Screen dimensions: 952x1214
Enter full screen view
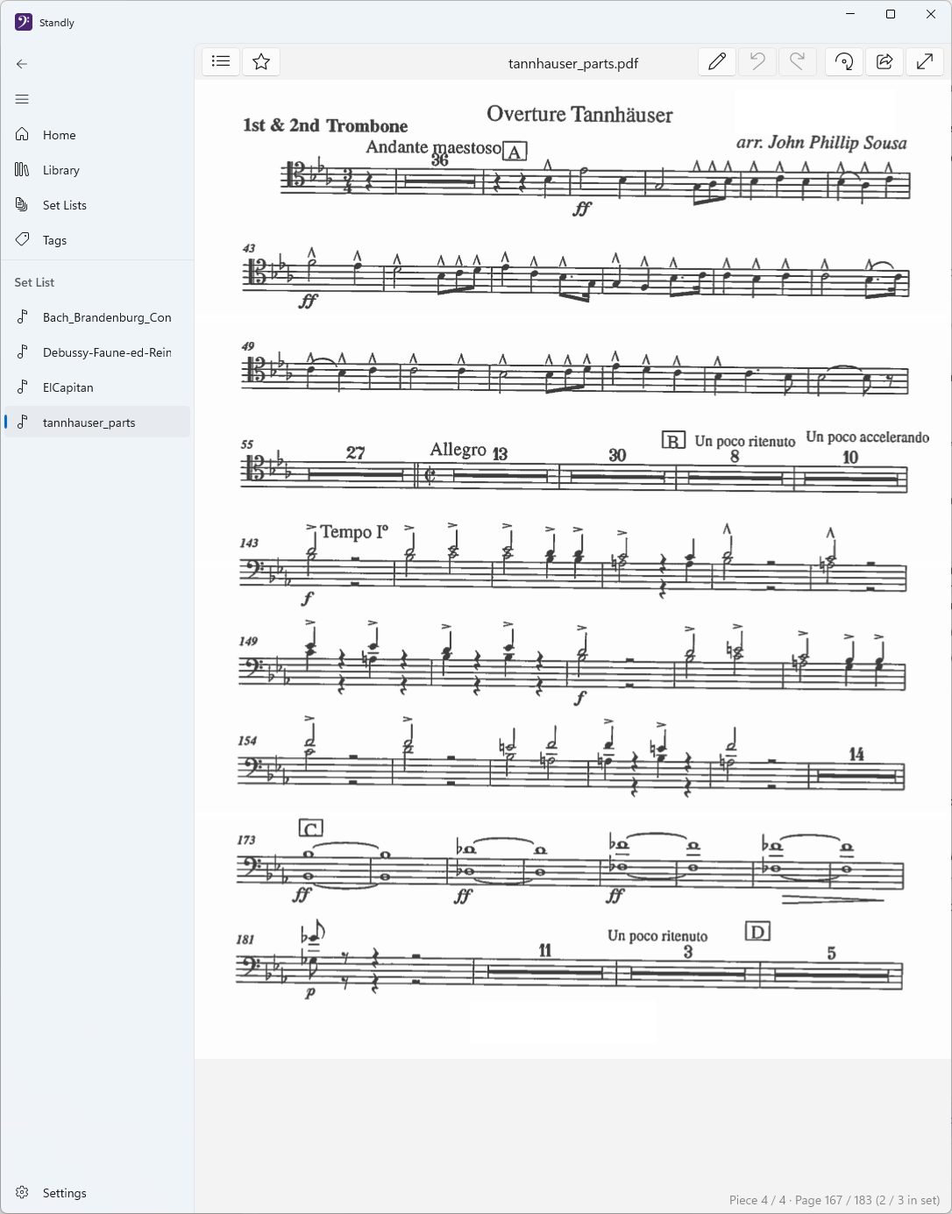pos(925,61)
